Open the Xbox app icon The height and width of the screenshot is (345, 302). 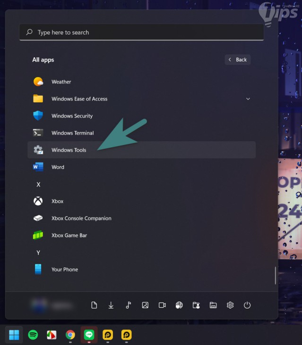click(38, 201)
